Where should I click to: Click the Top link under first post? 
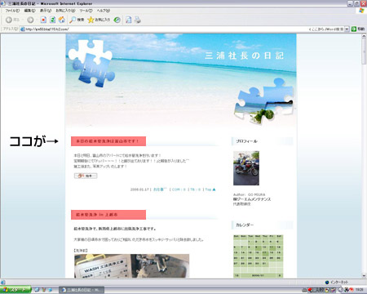pyautogui.click(x=210, y=189)
